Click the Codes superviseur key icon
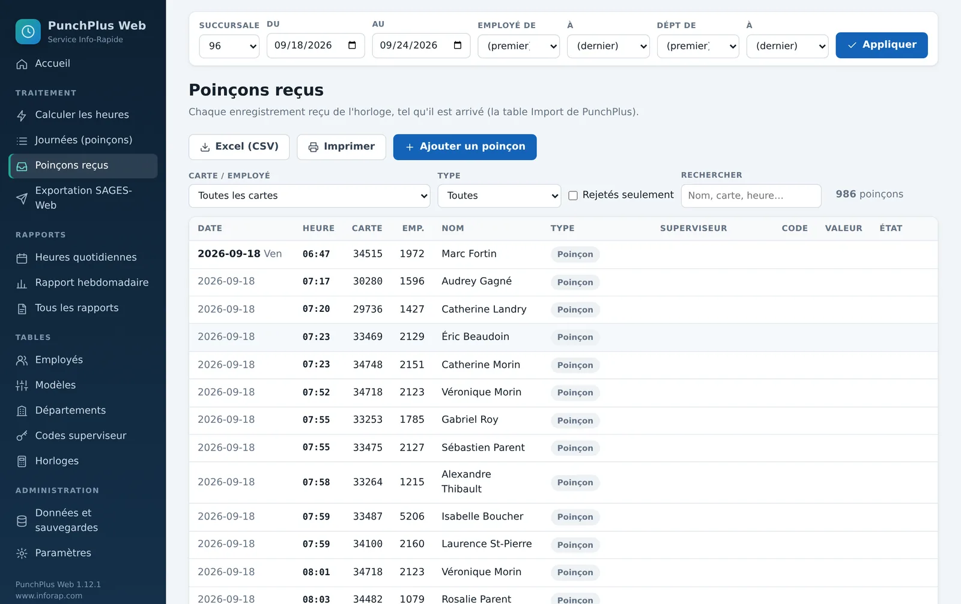This screenshot has height=604, width=961. [x=22, y=436]
